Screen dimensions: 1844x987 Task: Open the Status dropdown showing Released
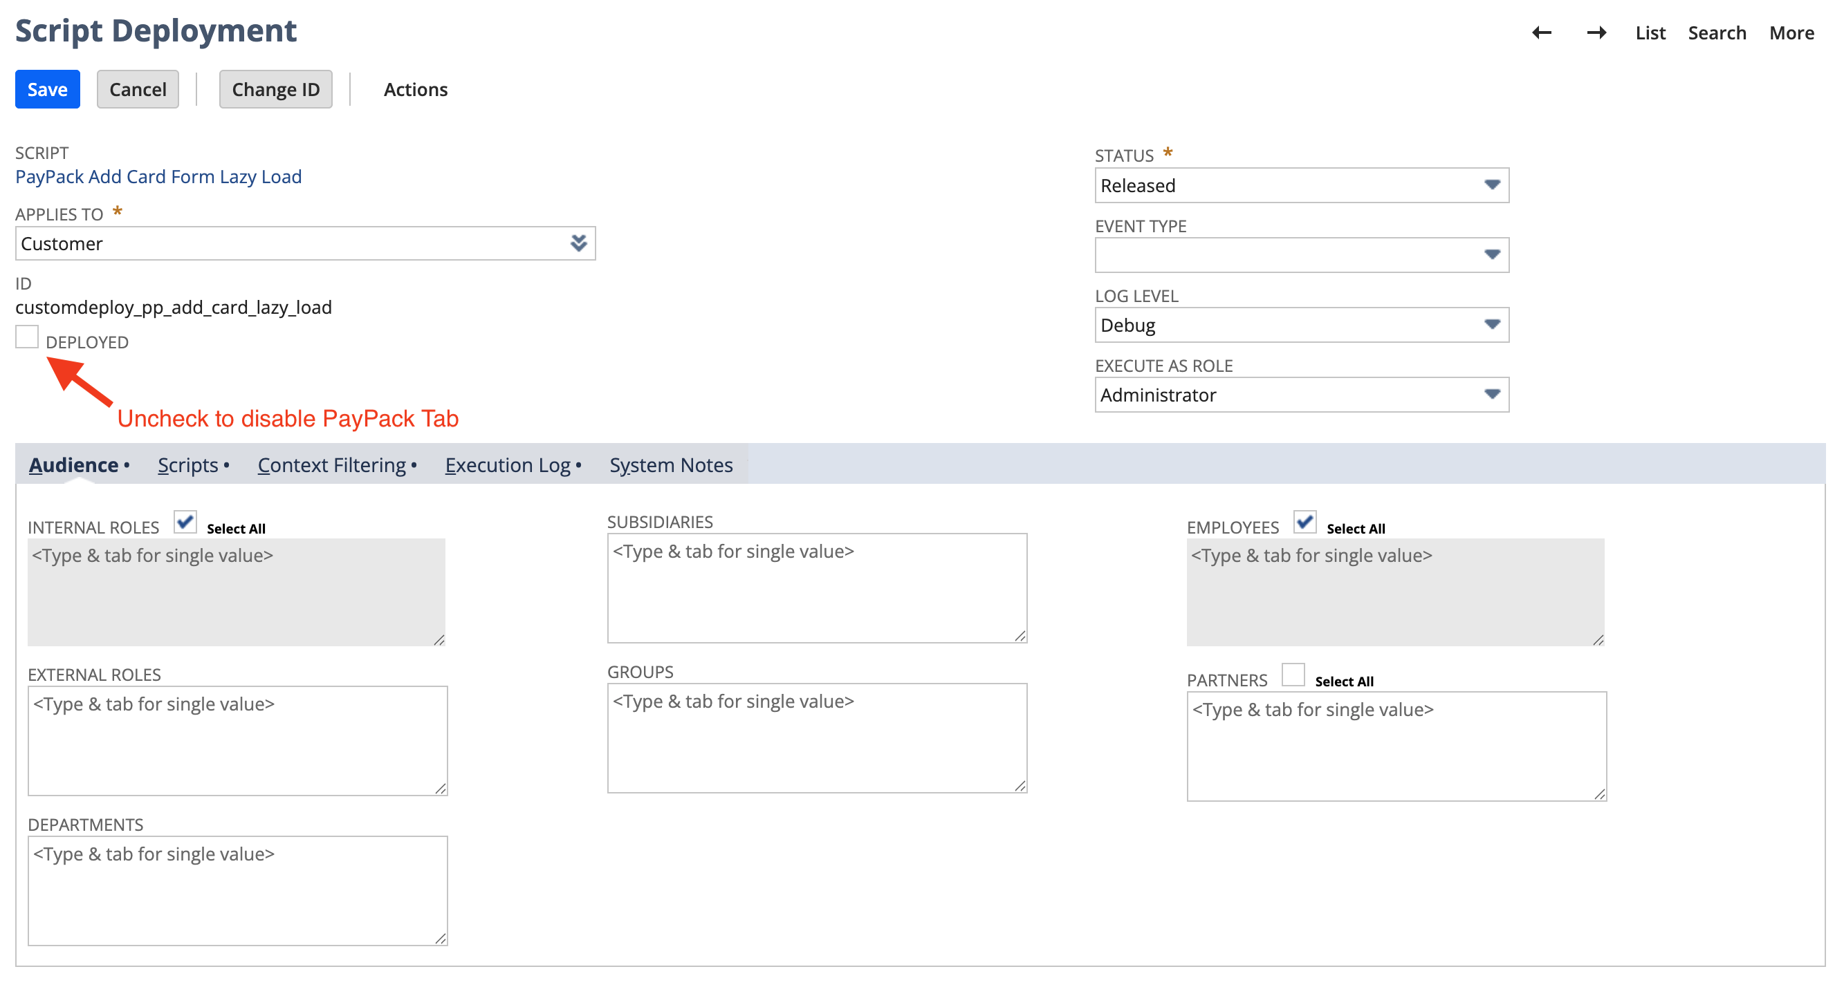1492,185
